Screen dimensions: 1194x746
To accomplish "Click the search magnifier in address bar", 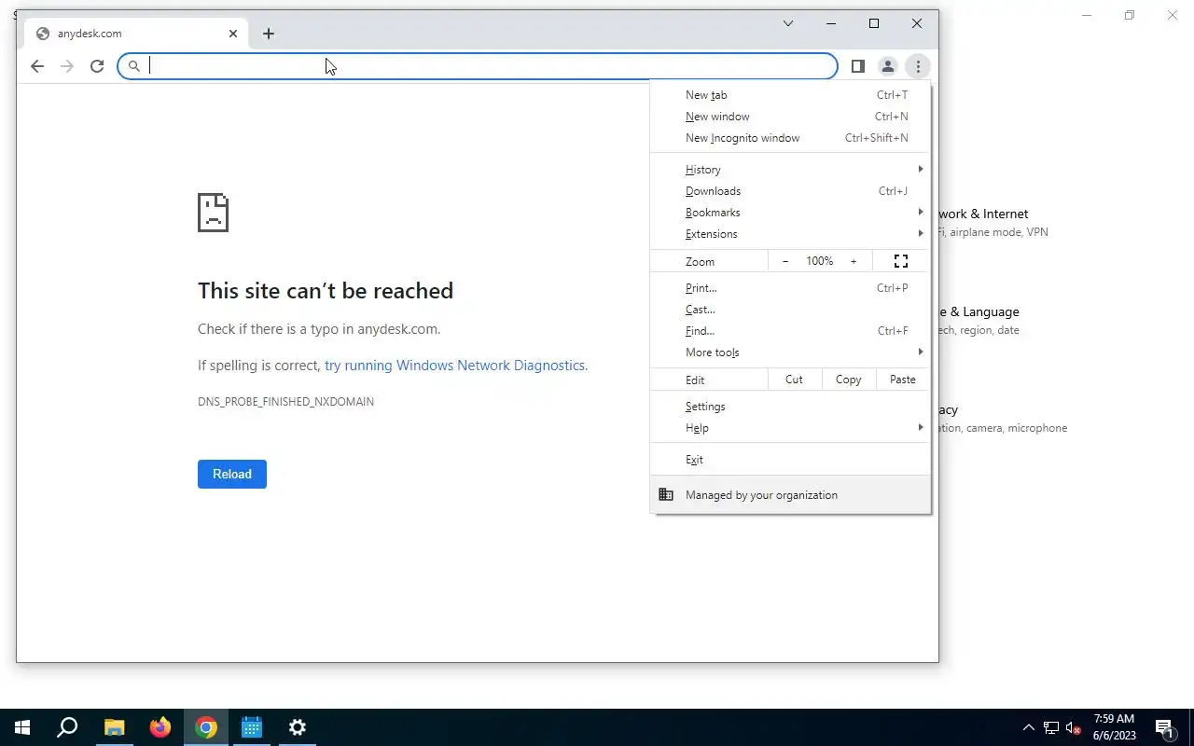I will 134,66.
